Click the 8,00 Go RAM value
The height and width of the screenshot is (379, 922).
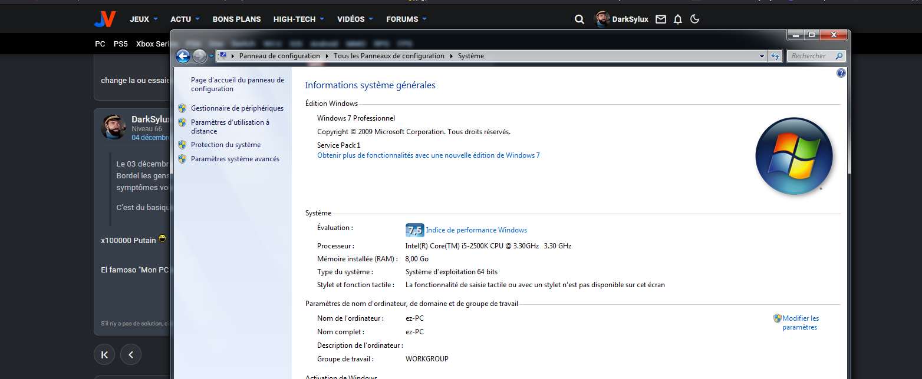[x=417, y=259]
